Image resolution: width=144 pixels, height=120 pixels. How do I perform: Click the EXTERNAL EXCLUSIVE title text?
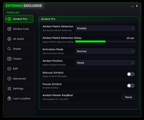click(x=24, y=6)
